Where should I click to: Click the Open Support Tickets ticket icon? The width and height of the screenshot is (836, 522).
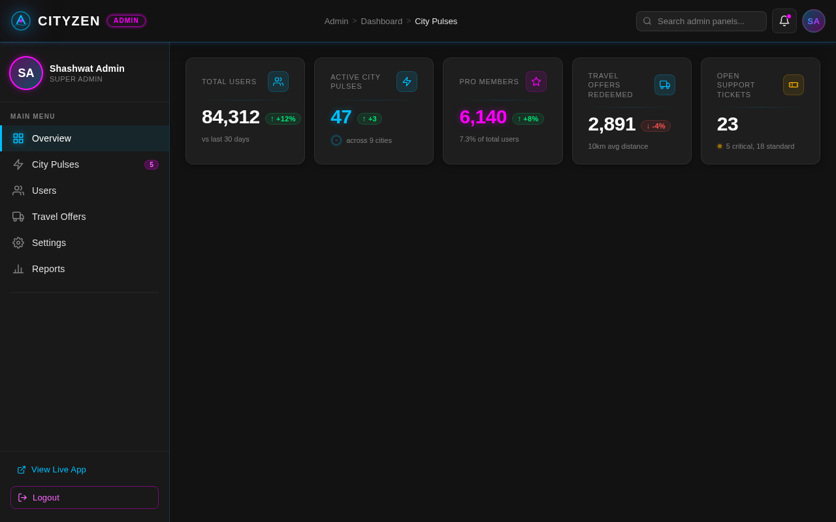click(794, 85)
